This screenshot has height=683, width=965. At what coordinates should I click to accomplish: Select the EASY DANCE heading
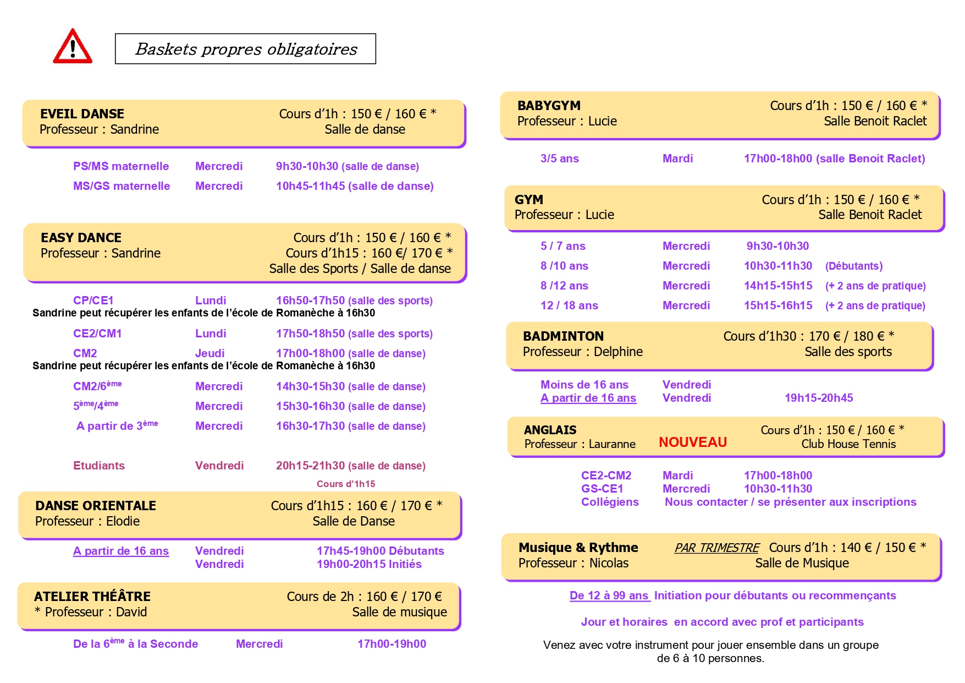(x=81, y=238)
